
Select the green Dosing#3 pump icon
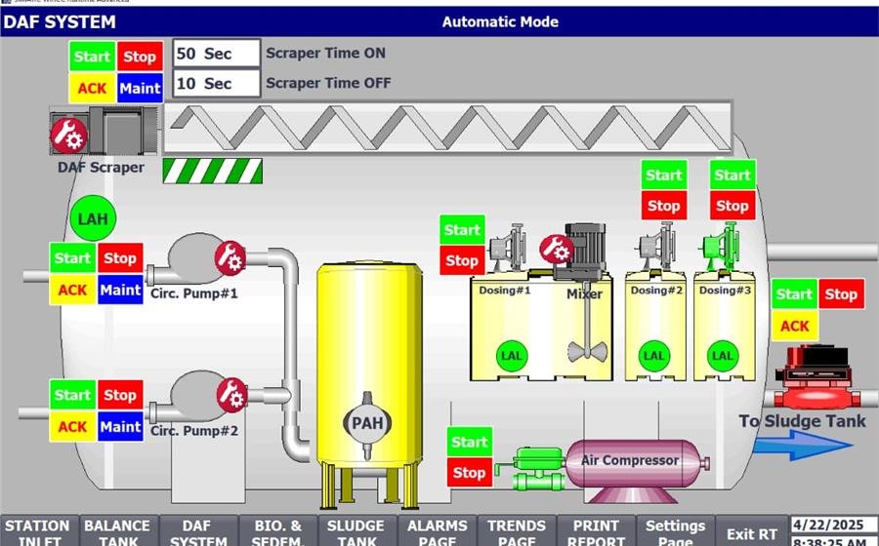point(722,247)
